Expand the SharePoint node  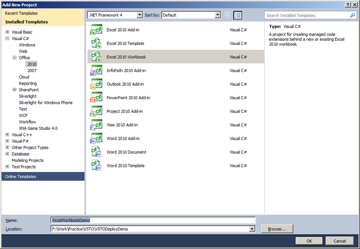tap(15, 89)
